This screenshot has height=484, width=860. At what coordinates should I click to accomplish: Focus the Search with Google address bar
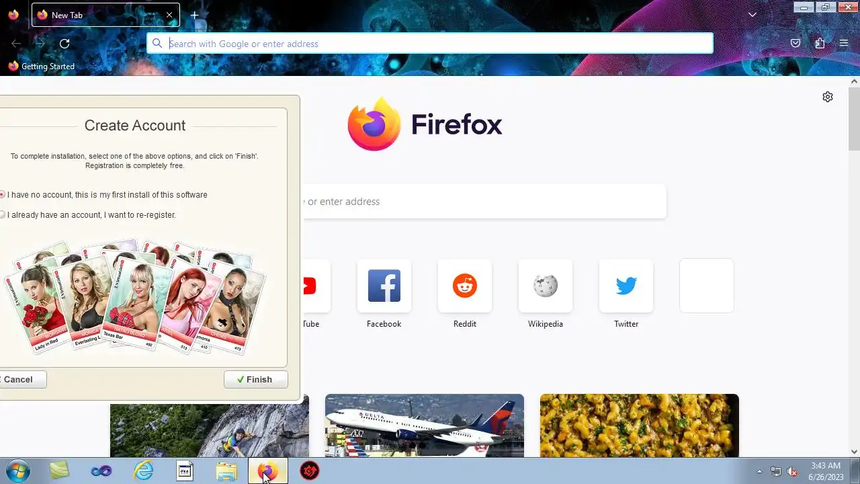coord(430,44)
